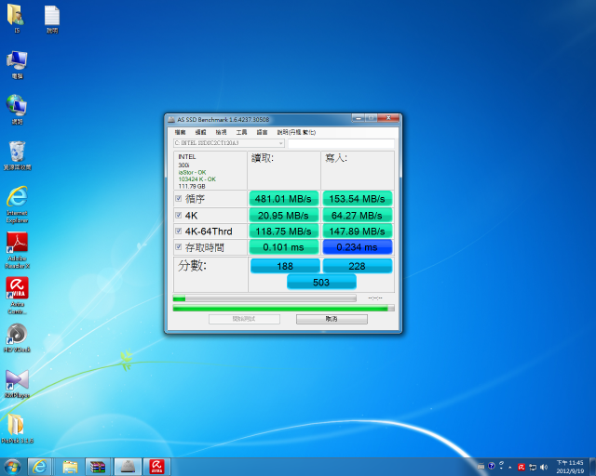The height and width of the screenshot is (476, 596).
Task: Click the WinRAR taskbar icon
Action: coord(98,467)
